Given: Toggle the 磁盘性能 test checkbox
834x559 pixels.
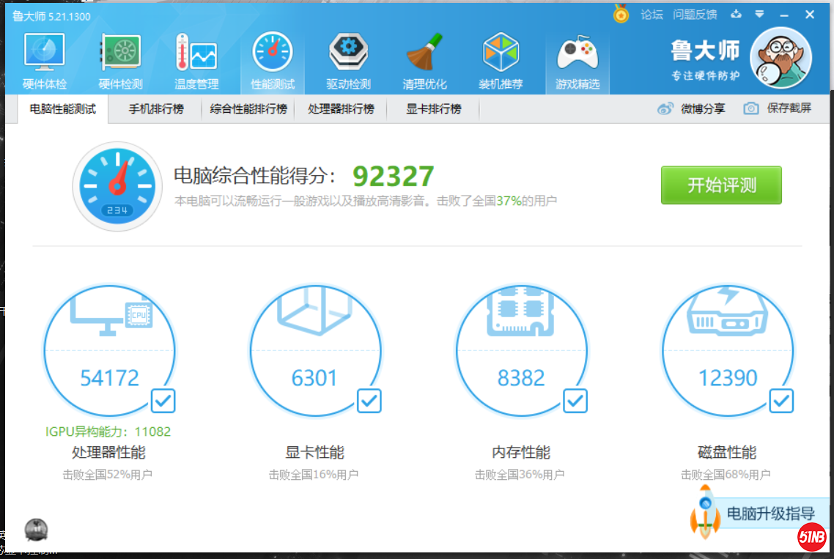Looking at the screenshot, I should point(781,401).
